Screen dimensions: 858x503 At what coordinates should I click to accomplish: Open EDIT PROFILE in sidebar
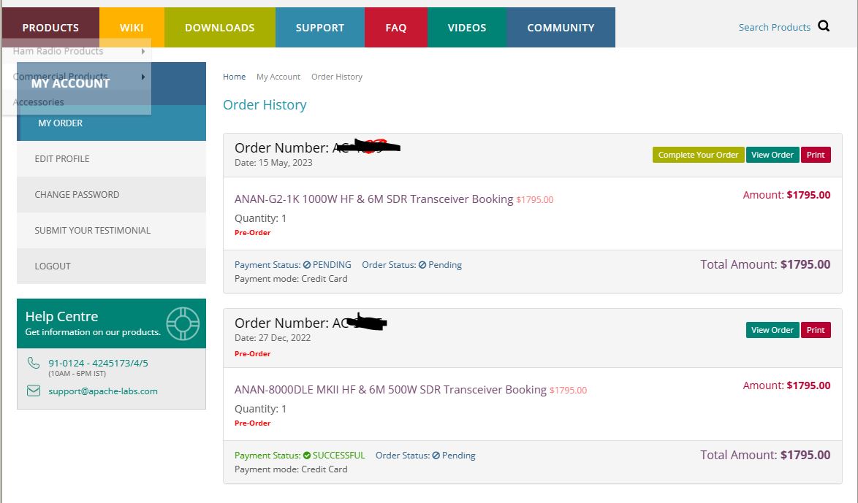point(112,158)
